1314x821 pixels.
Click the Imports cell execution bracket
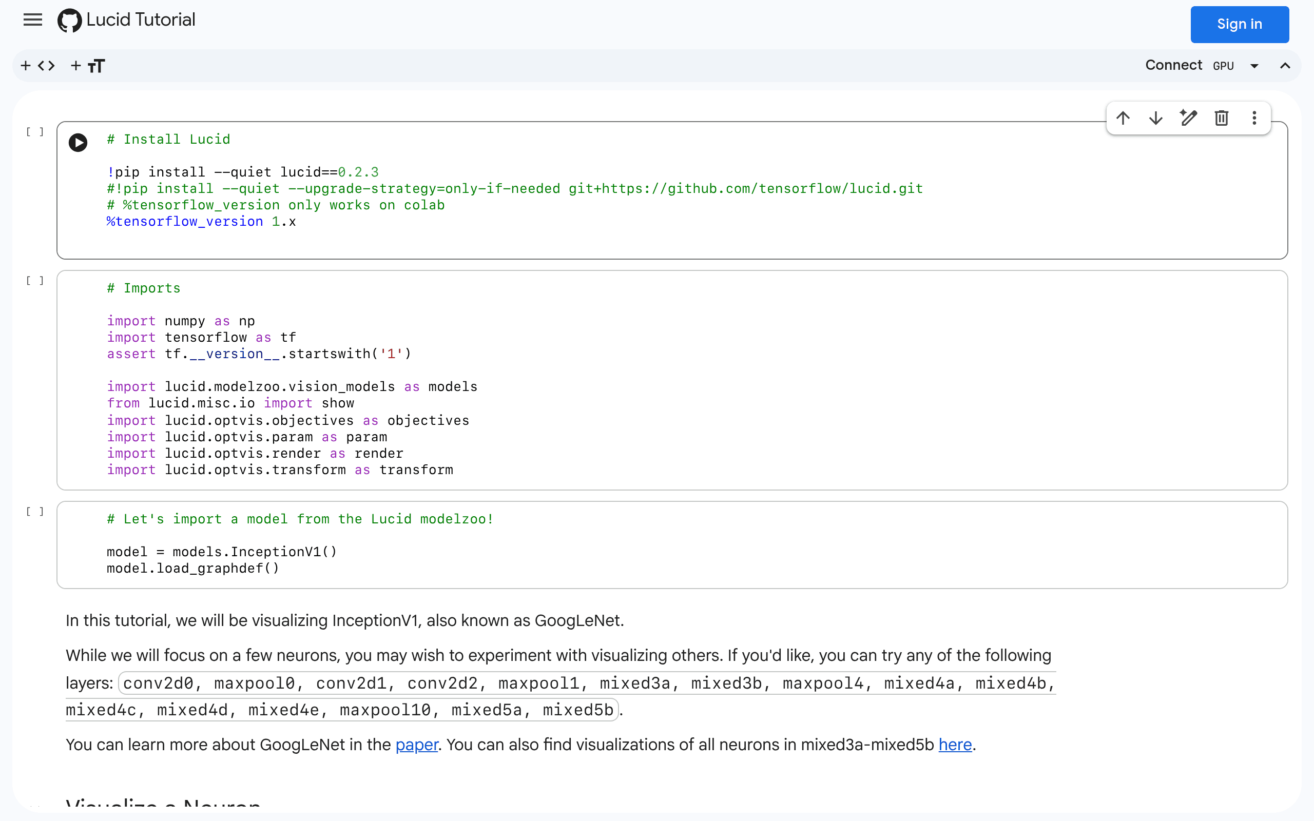[x=35, y=281]
